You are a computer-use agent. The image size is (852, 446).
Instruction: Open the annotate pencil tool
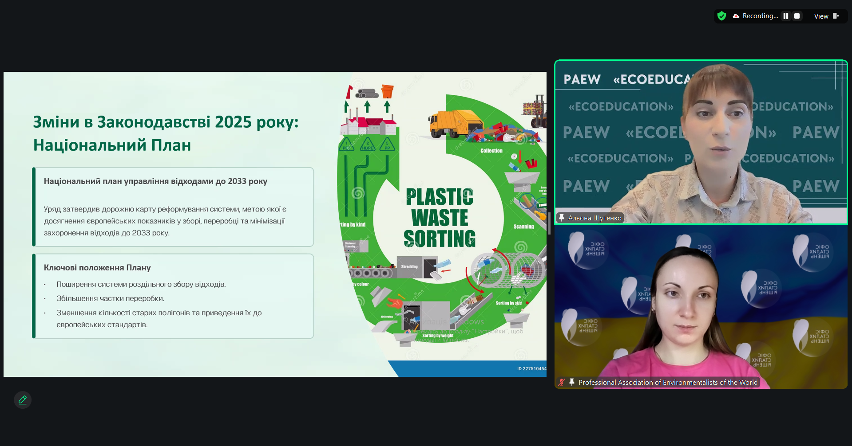pos(23,400)
